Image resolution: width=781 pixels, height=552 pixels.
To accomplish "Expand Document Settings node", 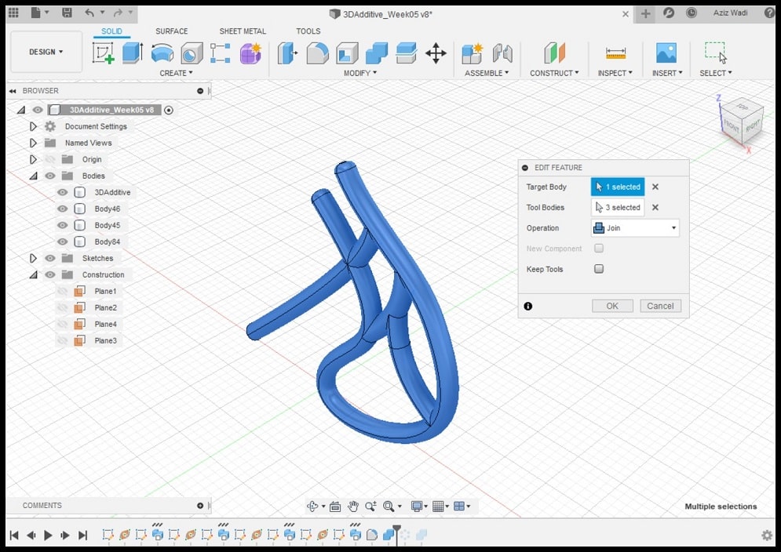I will tap(33, 126).
